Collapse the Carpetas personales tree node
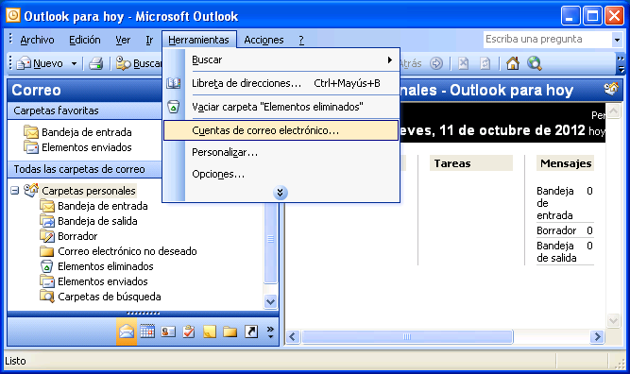630x374 pixels. [15, 191]
